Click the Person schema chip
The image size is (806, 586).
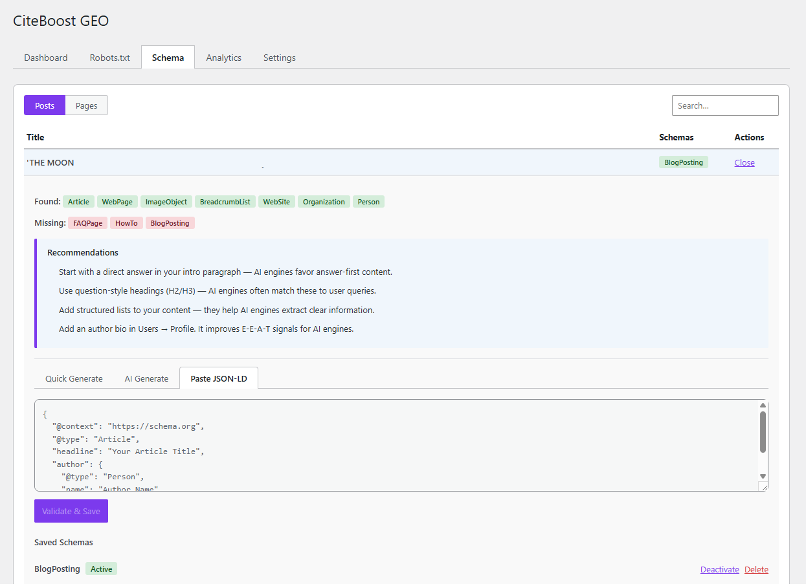click(x=368, y=201)
